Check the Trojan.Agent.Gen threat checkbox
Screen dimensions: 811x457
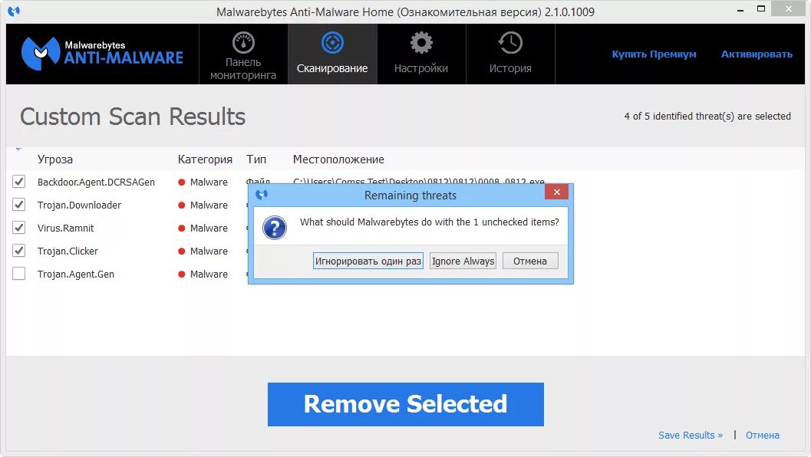[18, 274]
